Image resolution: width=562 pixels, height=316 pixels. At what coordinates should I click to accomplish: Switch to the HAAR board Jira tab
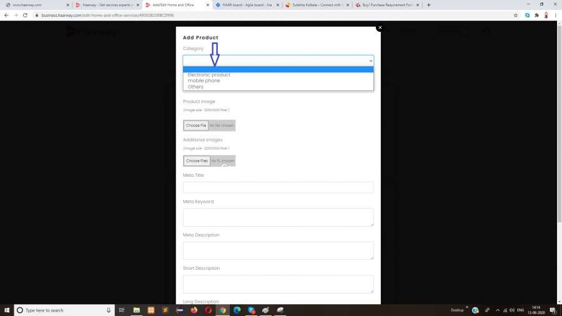(244, 5)
